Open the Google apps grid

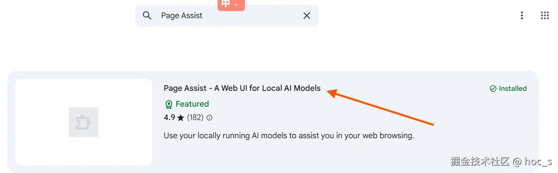tap(545, 15)
